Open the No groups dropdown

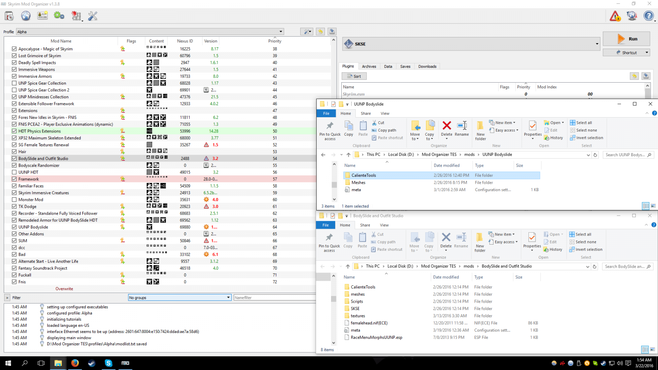[180, 298]
